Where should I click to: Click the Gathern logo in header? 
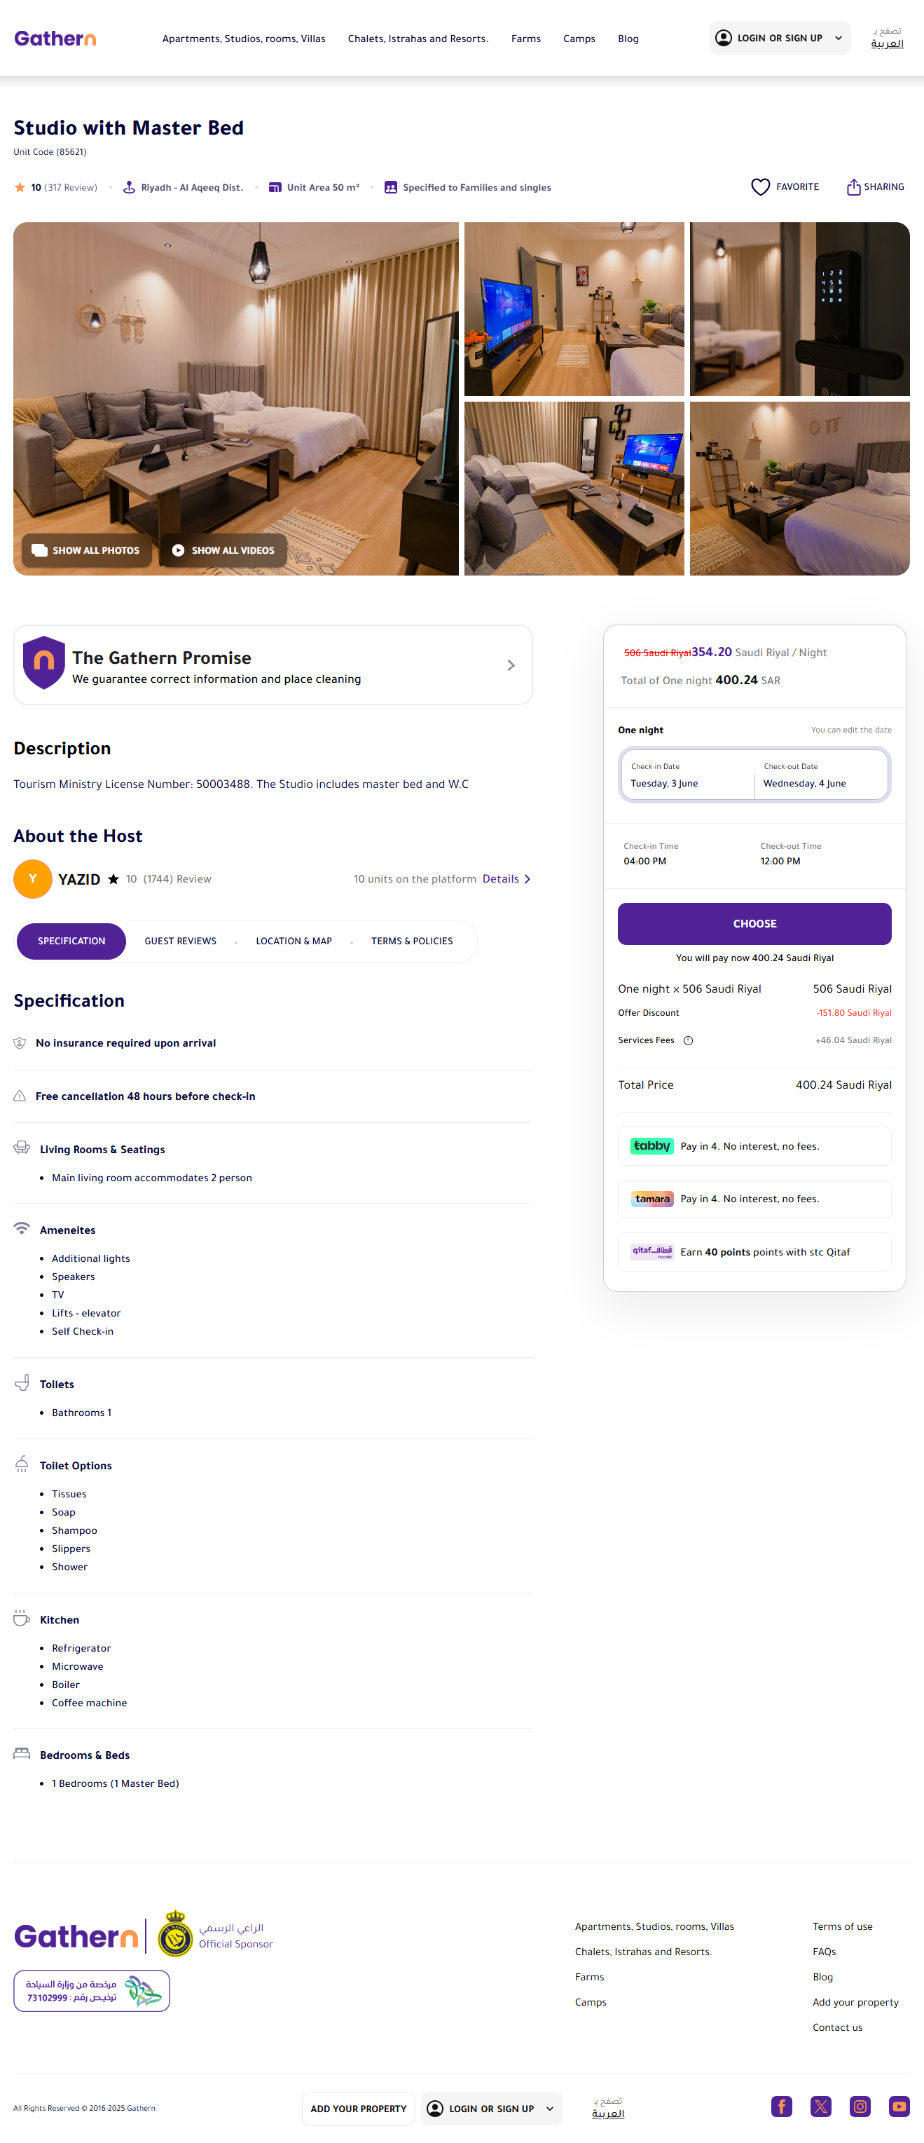pyautogui.click(x=55, y=39)
